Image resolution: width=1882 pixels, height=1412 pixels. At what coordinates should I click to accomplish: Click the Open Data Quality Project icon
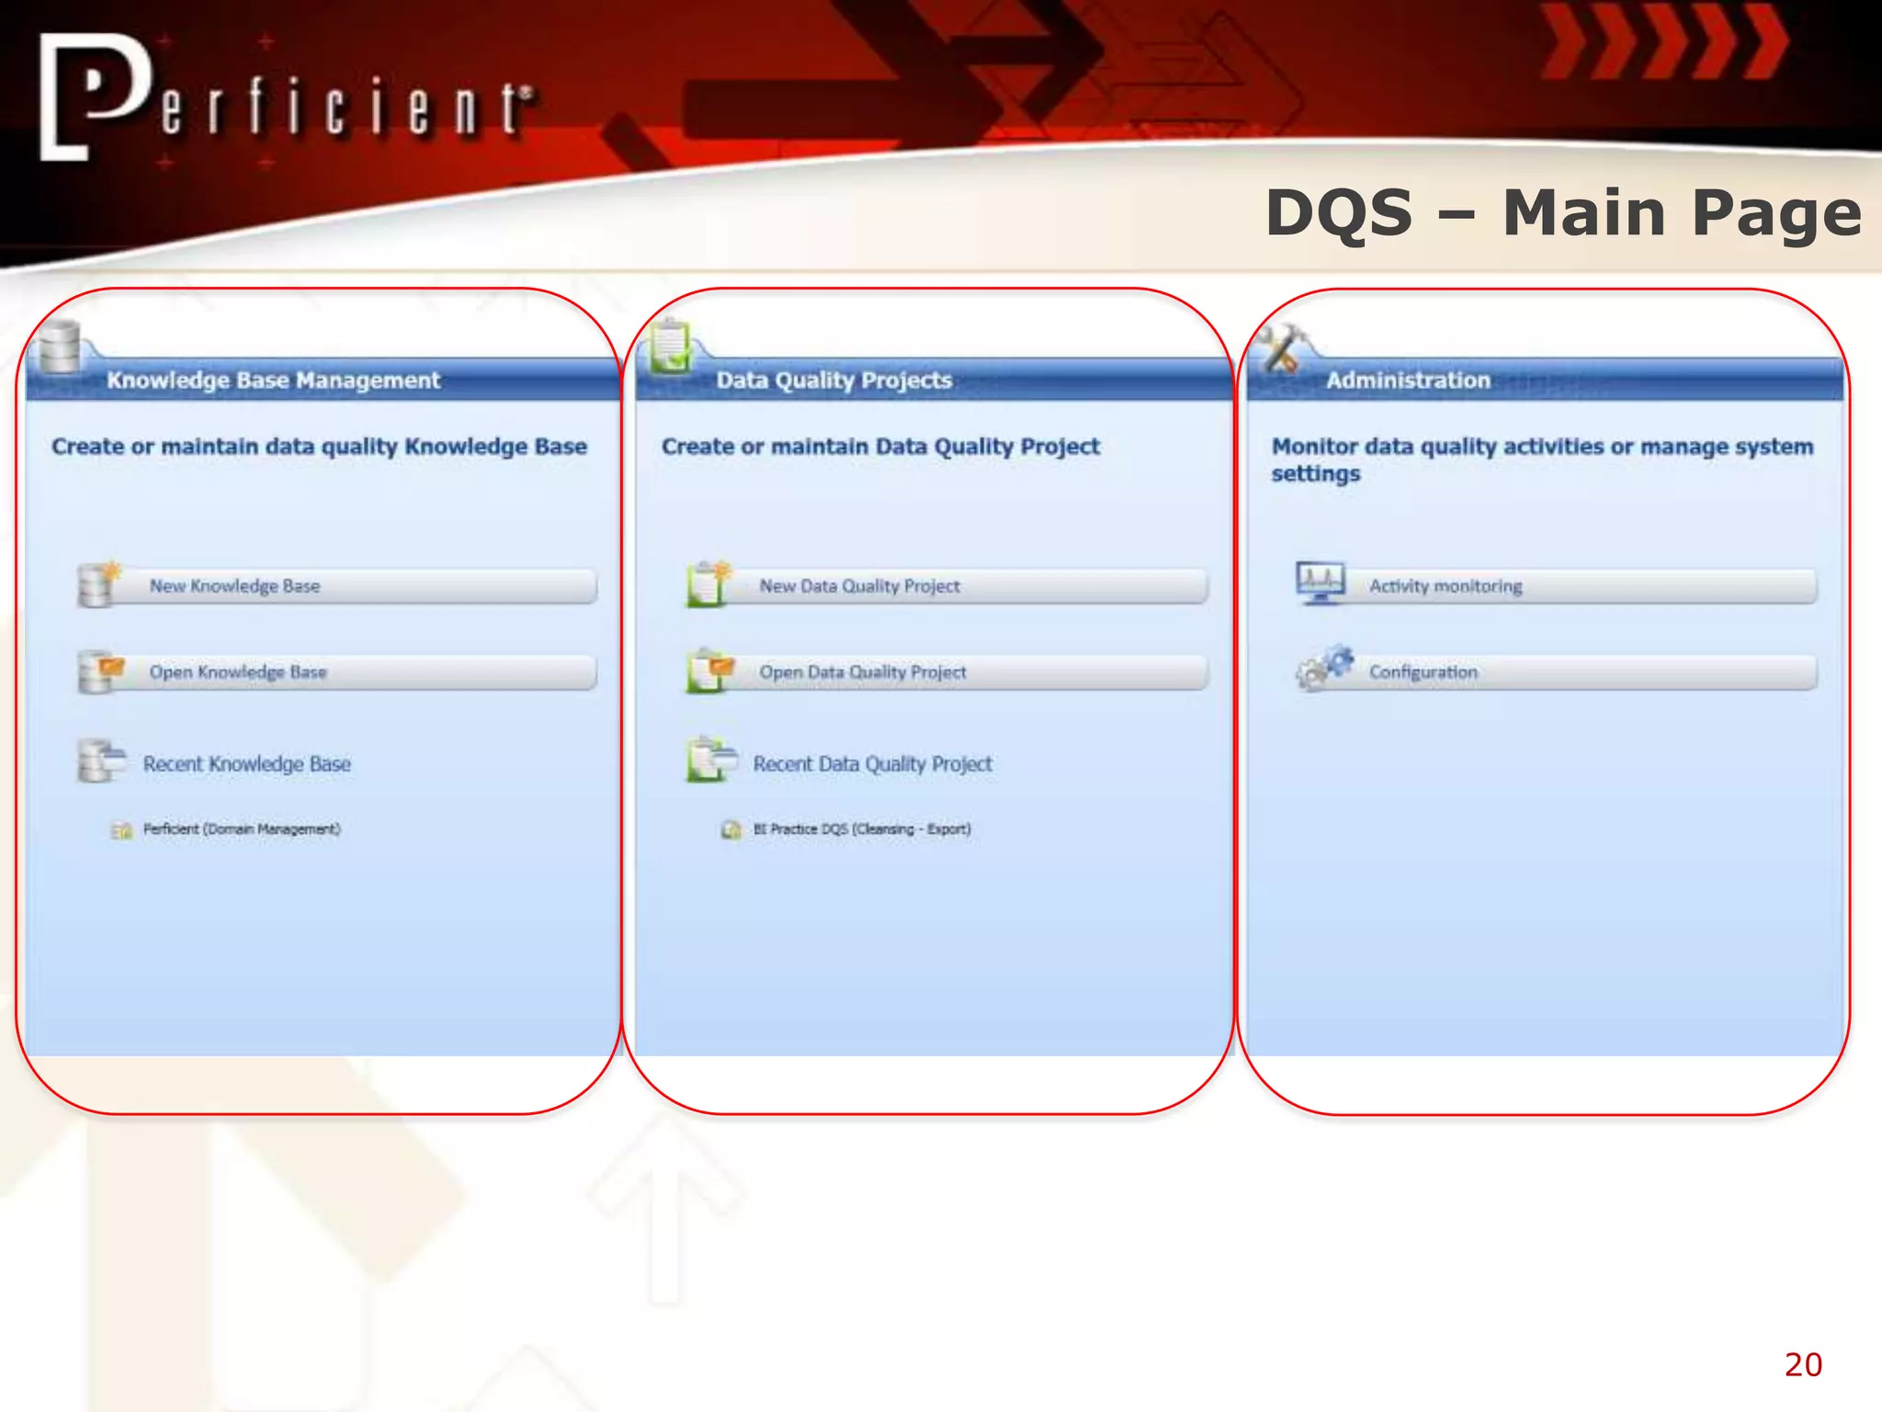(710, 671)
